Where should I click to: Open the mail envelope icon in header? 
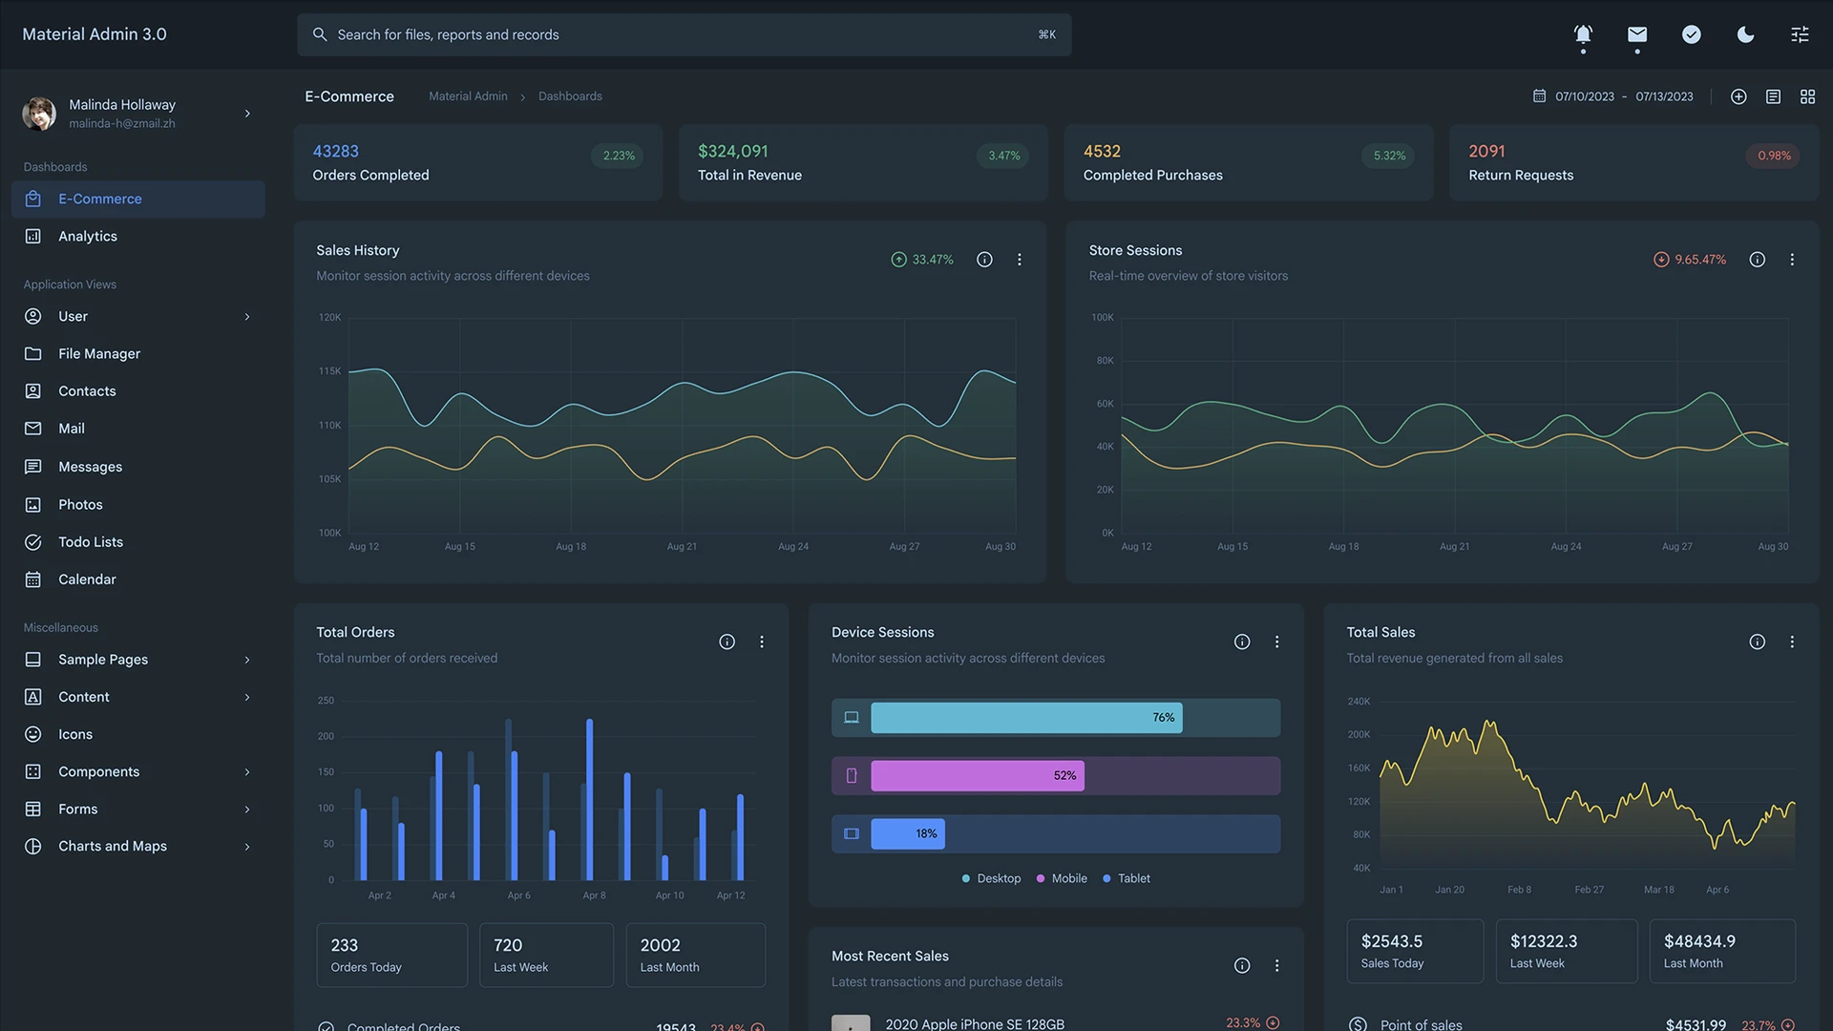tap(1637, 34)
